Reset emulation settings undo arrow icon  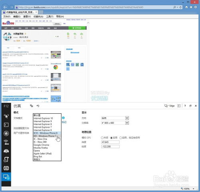pos(38,106)
